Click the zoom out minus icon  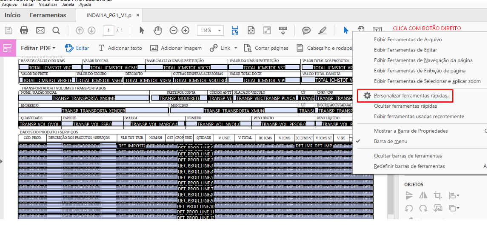(x=173, y=30)
